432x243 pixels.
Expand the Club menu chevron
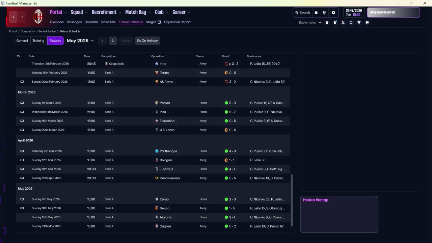point(167,12)
